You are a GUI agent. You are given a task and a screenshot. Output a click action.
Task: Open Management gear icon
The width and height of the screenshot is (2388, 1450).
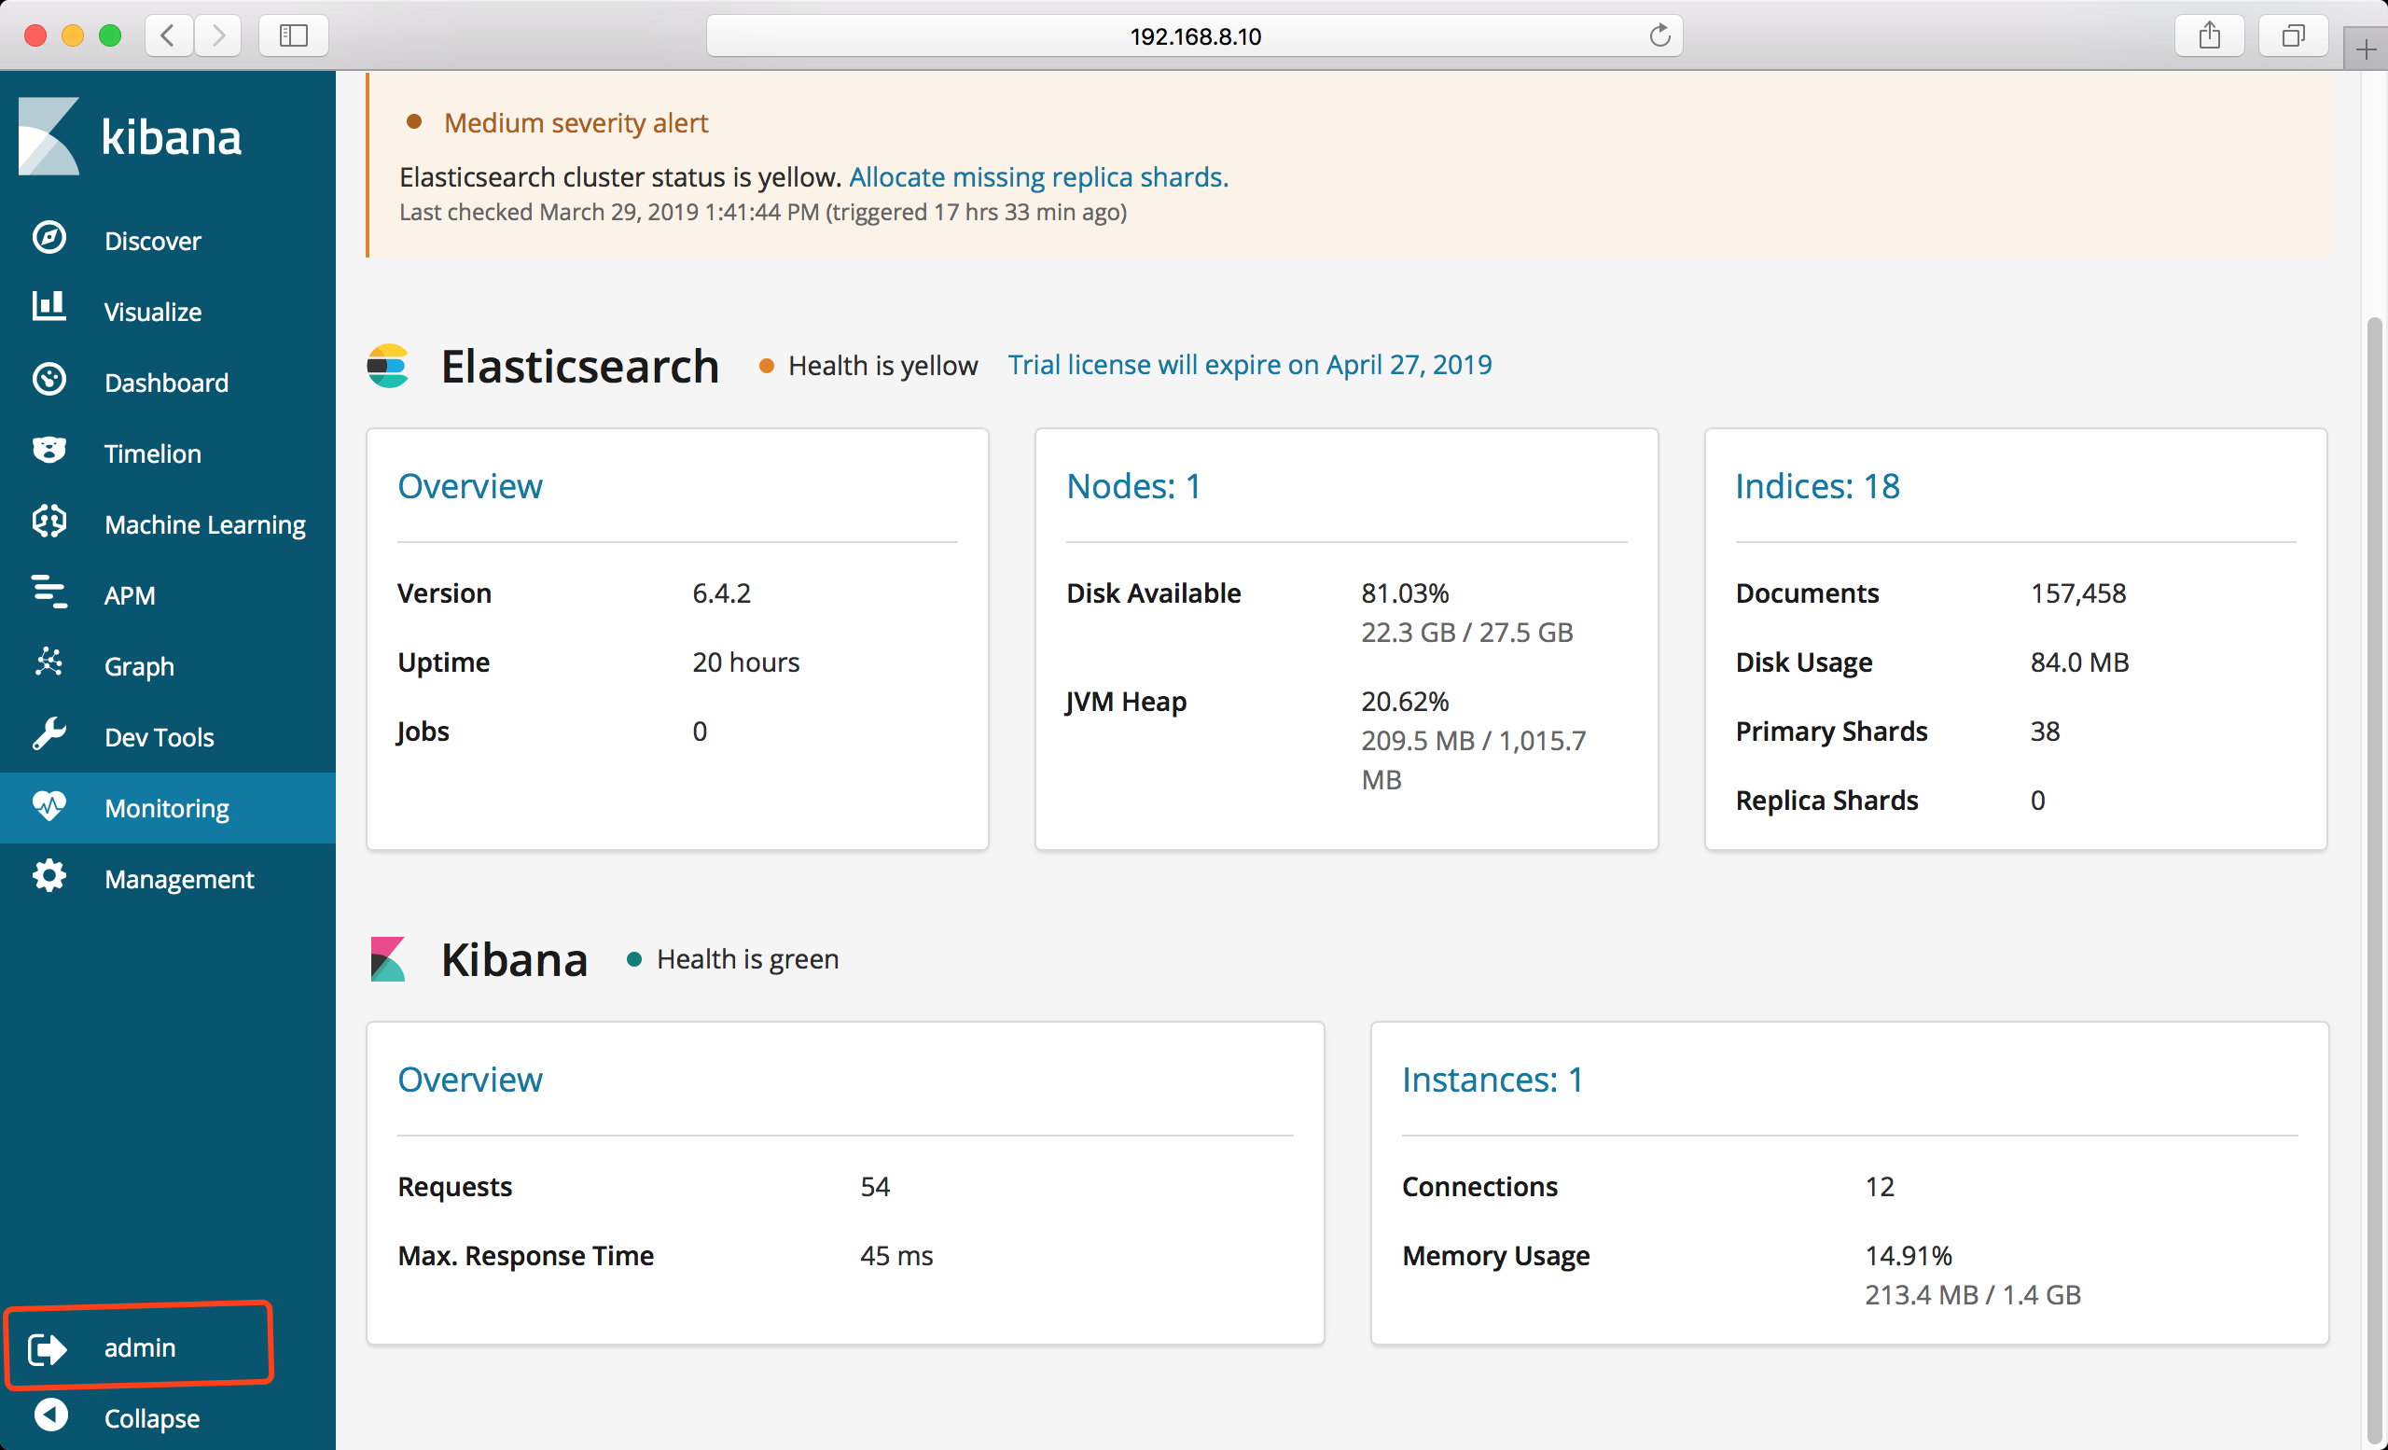(49, 877)
